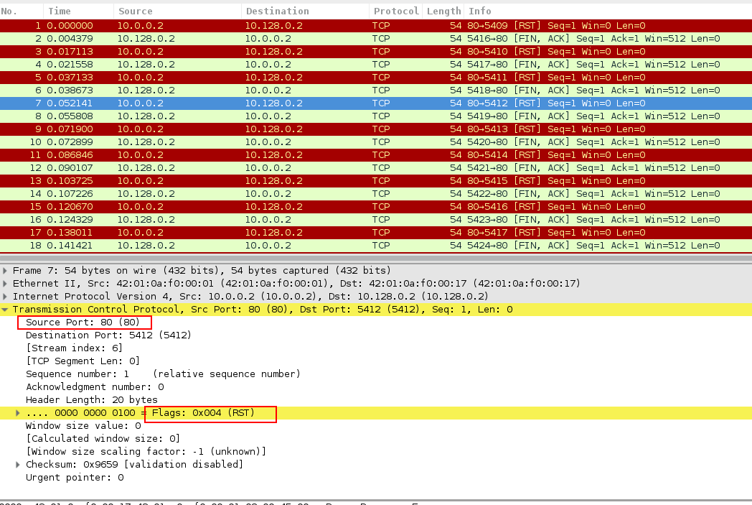
Task: Select the Stream index: 6 field
Action: tap(75, 348)
